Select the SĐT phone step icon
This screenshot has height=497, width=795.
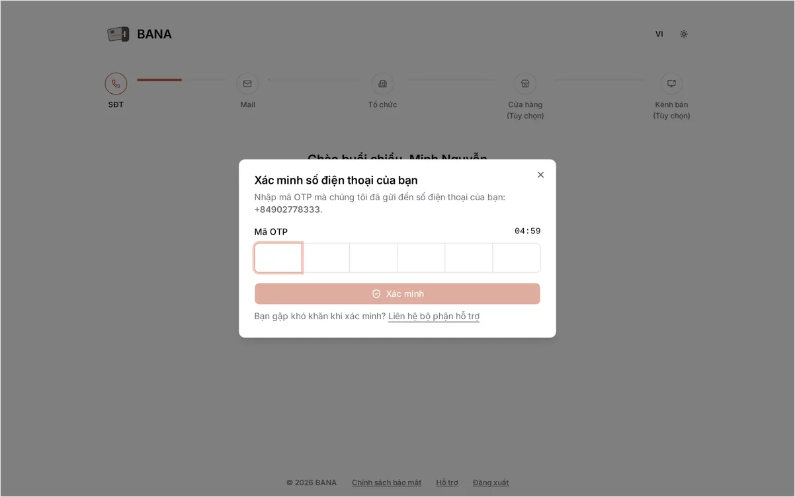click(116, 84)
